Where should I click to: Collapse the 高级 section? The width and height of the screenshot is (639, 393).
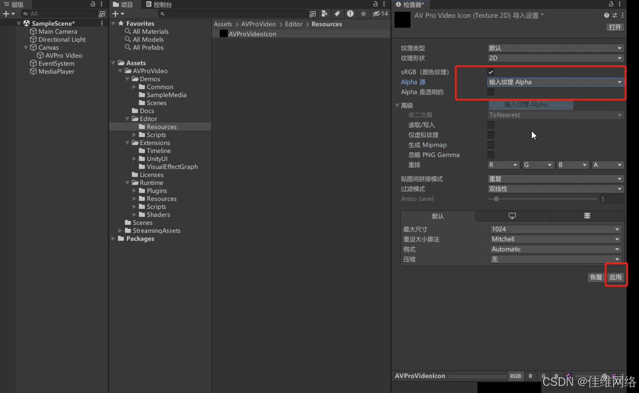click(x=397, y=106)
